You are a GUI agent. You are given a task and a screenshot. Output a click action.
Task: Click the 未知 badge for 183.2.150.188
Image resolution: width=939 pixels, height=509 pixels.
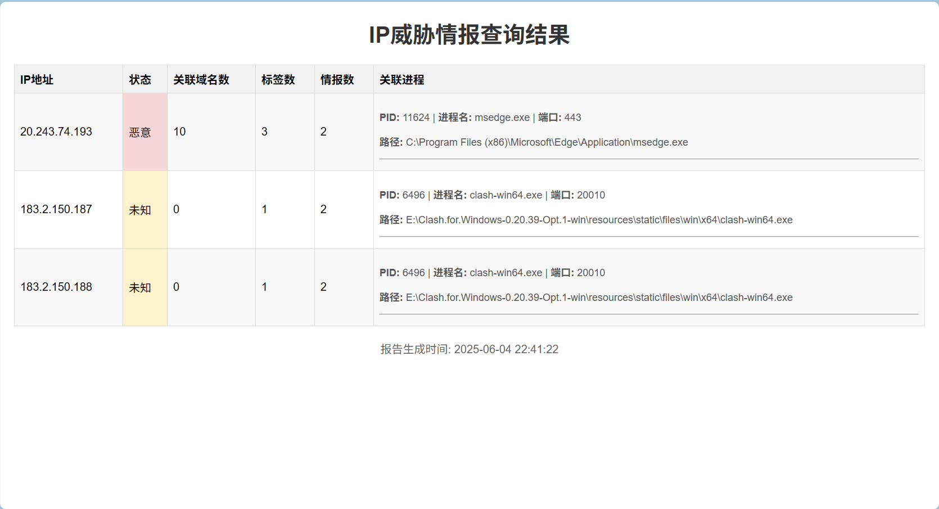(x=140, y=287)
